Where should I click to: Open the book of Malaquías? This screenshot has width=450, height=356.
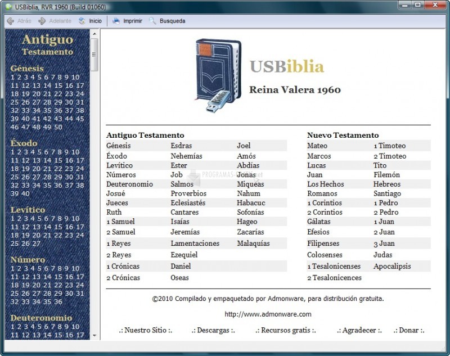[253, 244]
